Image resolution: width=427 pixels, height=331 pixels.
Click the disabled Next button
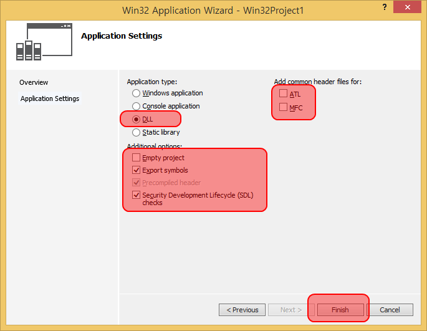click(x=290, y=310)
